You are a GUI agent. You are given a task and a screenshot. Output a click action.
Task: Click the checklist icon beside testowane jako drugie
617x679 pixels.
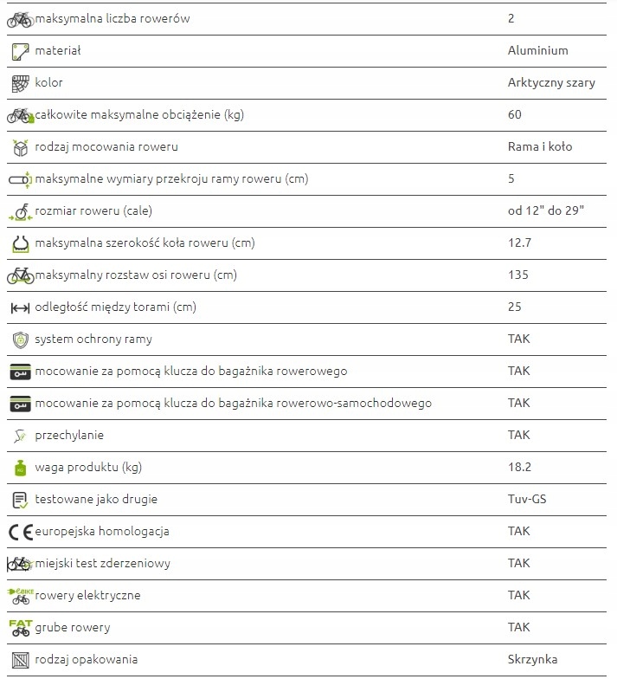tap(20, 500)
